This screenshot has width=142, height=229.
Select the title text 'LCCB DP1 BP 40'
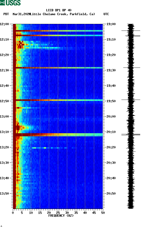[x=59, y=10]
